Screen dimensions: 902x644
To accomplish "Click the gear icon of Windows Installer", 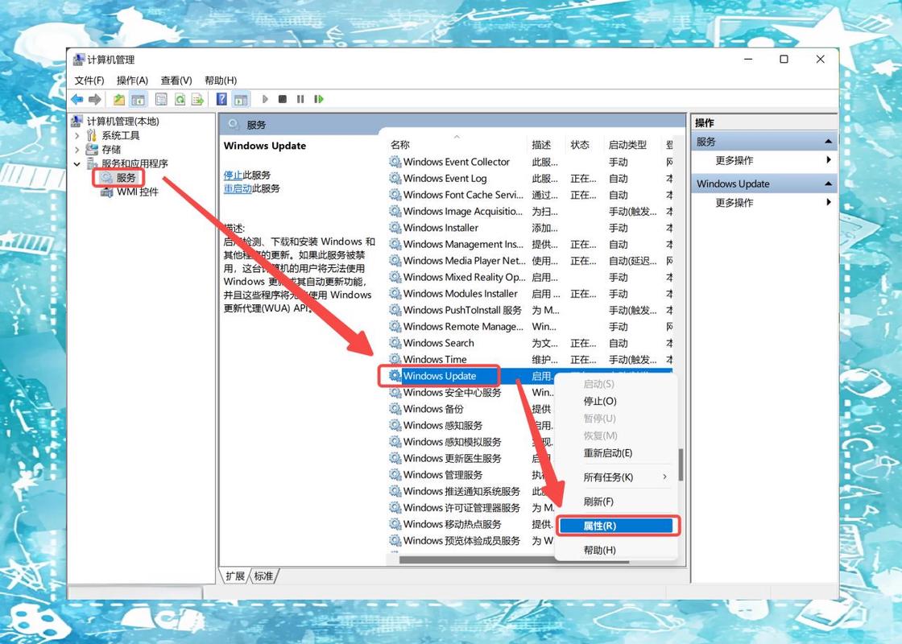I will coord(395,228).
